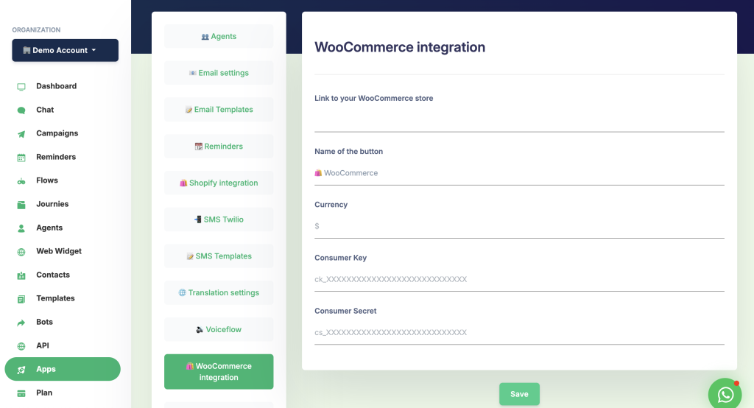Click the Reminders calendar icon in sidebar
Screen dimensions: 754x408
(x=21, y=158)
